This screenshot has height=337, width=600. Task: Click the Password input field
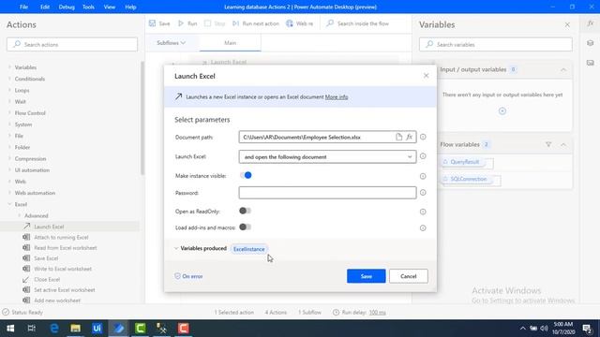coord(327,193)
